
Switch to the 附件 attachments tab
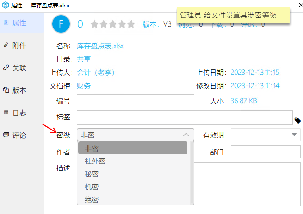pyautogui.click(x=19, y=45)
